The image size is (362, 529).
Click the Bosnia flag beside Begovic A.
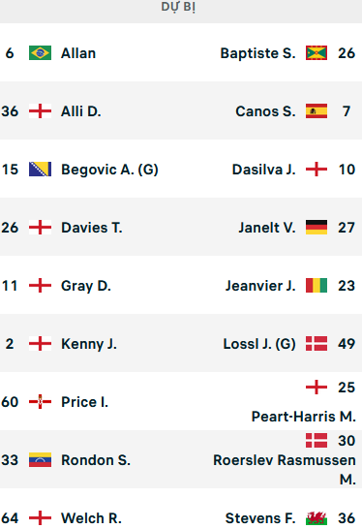click(x=40, y=170)
